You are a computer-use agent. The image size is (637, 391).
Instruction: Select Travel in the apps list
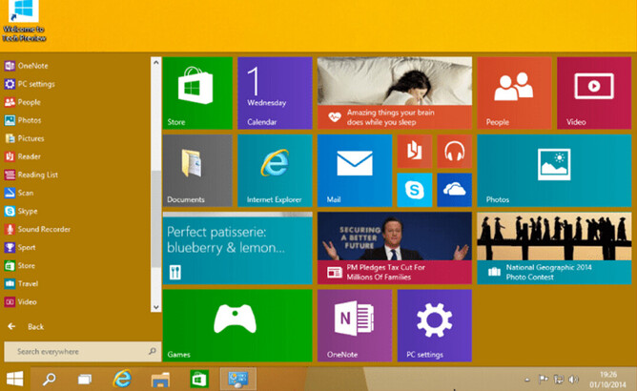pos(27,283)
